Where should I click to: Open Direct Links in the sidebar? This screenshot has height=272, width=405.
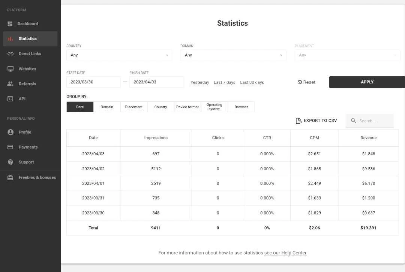[x=30, y=54]
